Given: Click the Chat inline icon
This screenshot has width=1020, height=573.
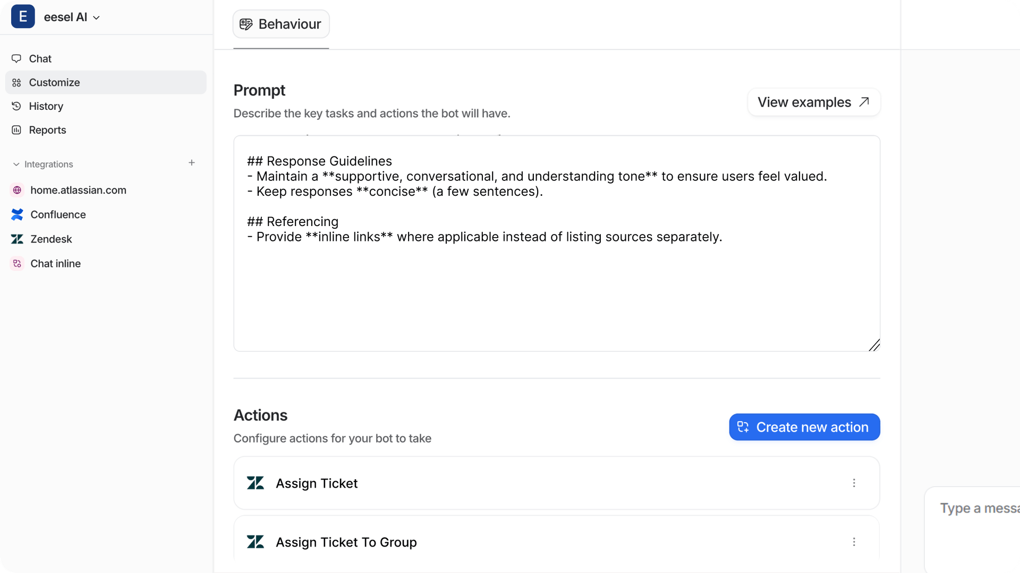Looking at the screenshot, I should coord(17,264).
